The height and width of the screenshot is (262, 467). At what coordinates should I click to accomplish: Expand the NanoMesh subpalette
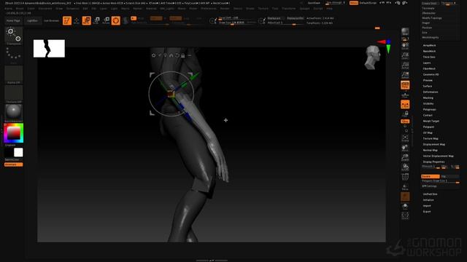click(x=430, y=52)
